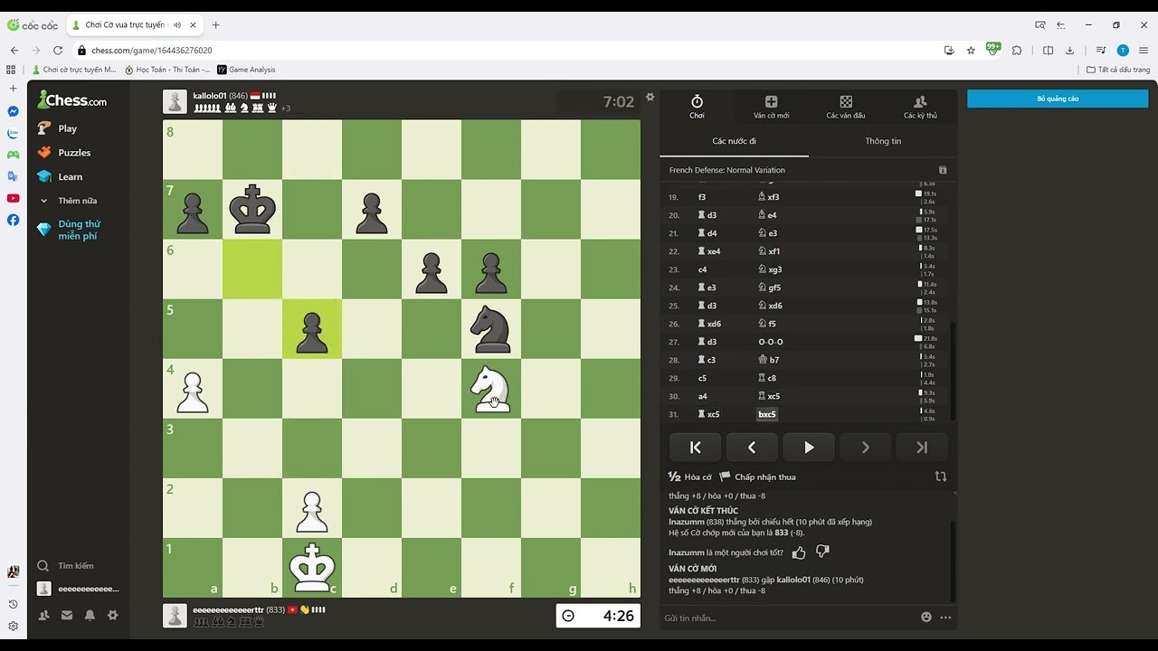Click the white knight on f4
The height and width of the screenshot is (651, 1158).
click(491, 389)
